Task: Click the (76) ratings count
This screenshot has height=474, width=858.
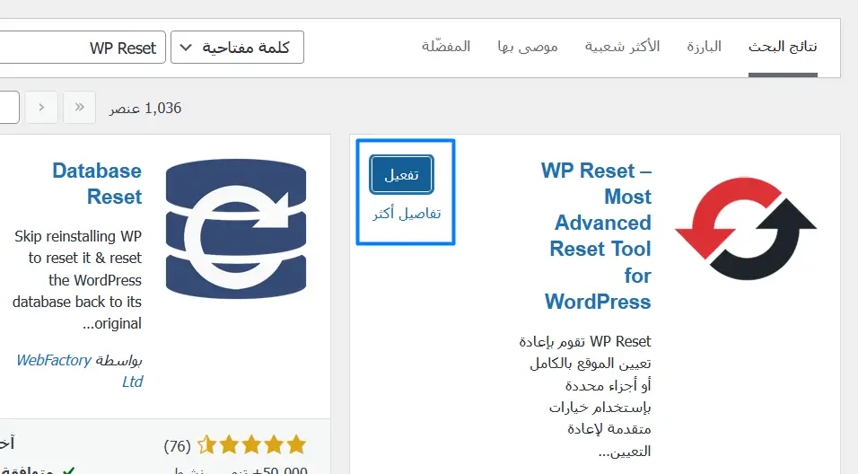Action: point(178,446)
